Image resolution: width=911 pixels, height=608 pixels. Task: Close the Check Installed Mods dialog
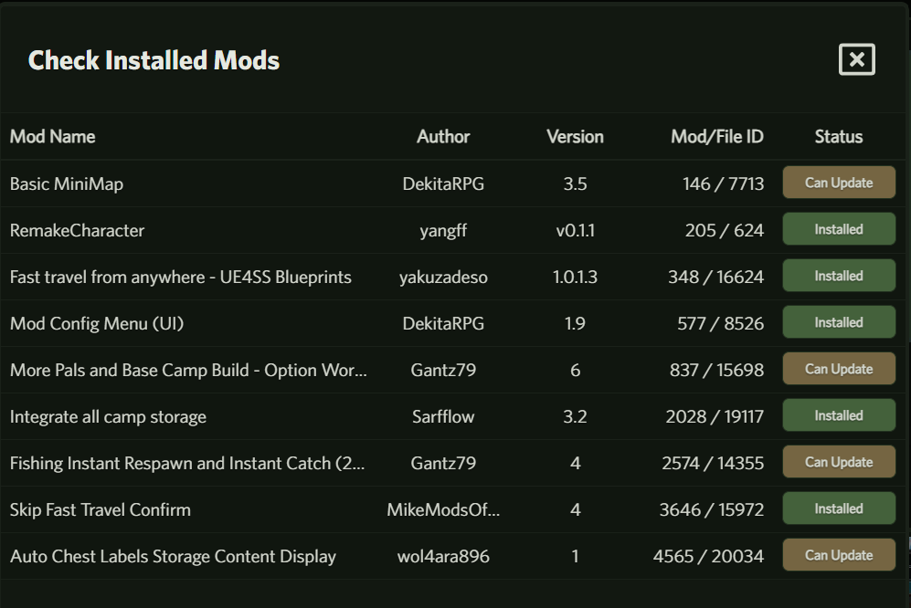coord(856,59)
